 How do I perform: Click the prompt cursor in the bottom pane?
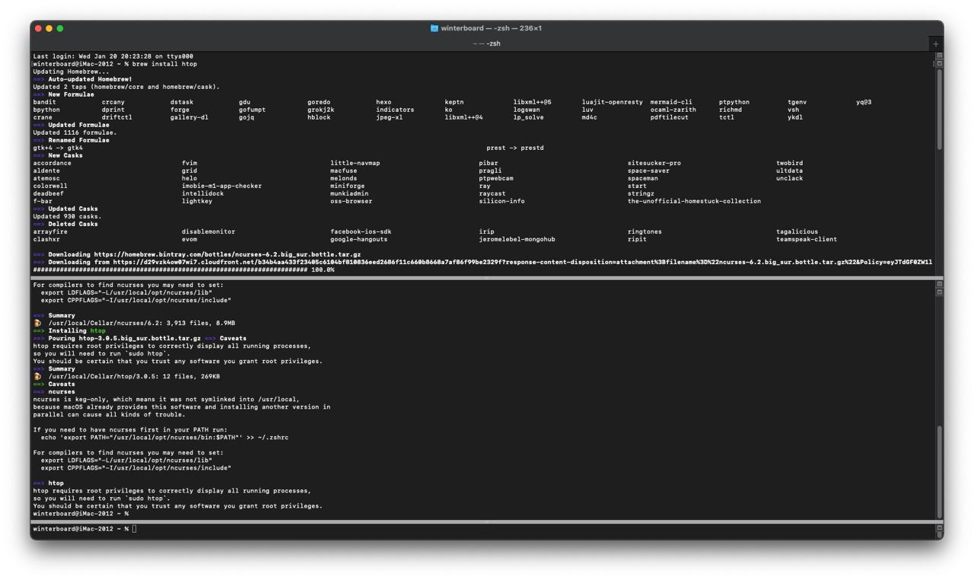coord(135,528)
